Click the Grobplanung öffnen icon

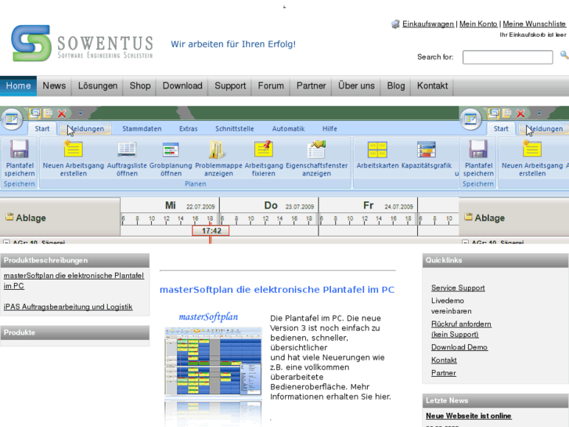click(171, 150)
